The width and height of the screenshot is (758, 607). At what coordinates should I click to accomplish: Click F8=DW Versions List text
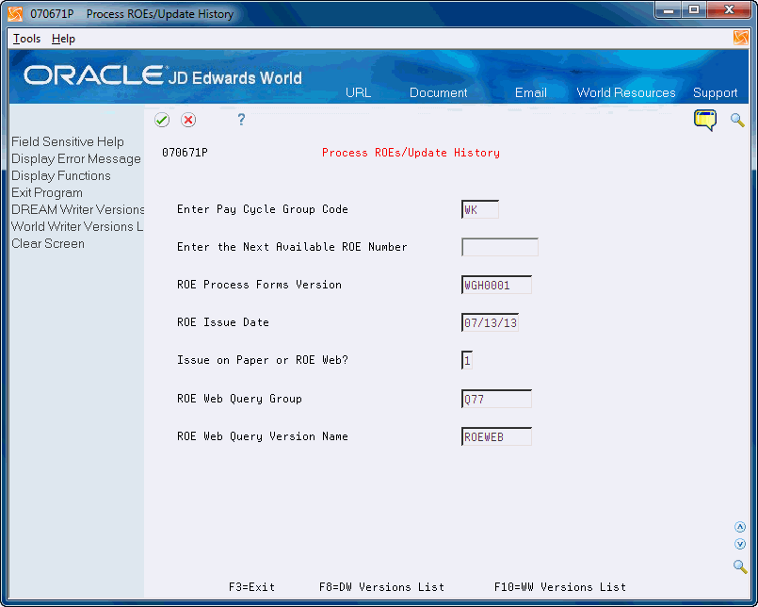pyautogui.click(x=381, y=587)
